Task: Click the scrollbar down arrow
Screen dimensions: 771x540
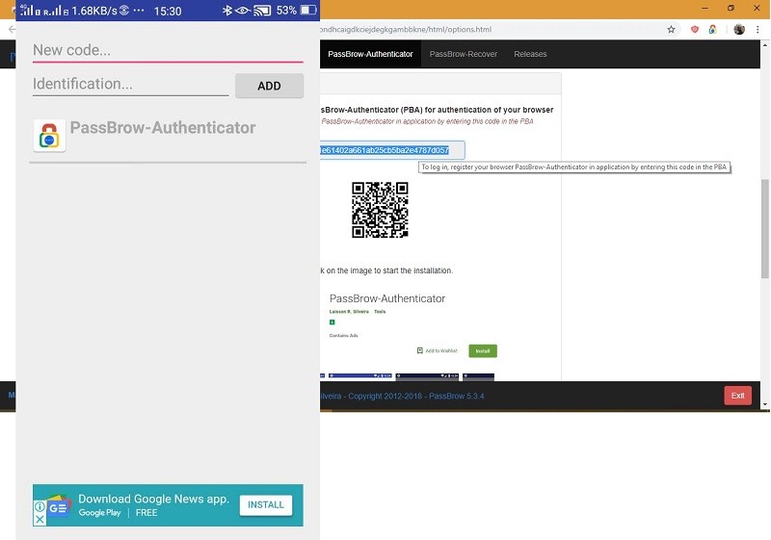Action: (x=765, y=404)
